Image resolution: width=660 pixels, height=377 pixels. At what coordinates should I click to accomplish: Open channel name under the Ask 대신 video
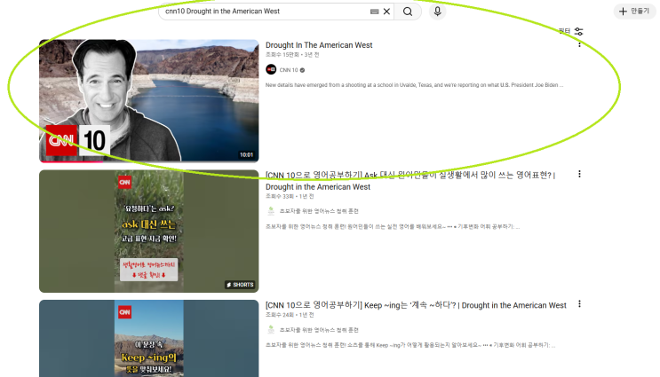[319, 211]
